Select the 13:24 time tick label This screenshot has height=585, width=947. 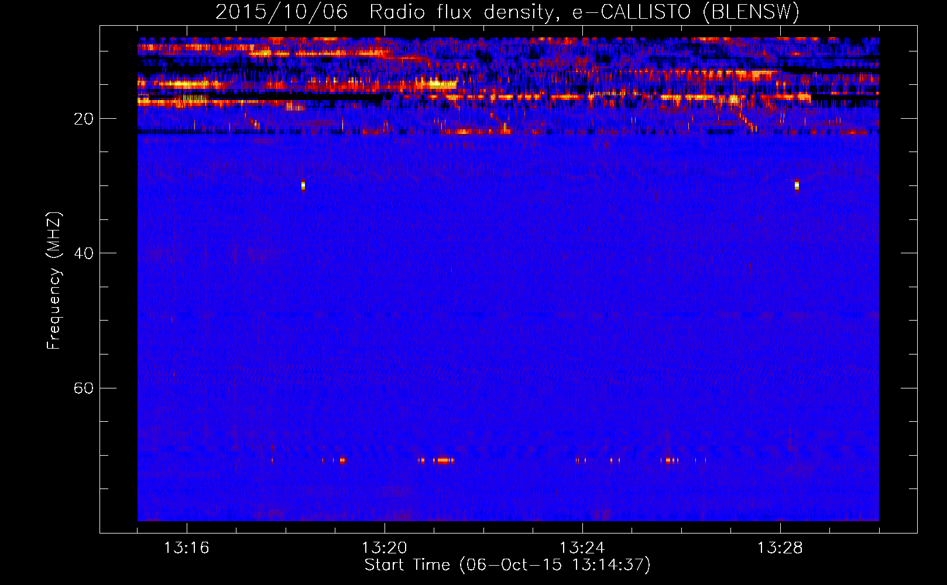click(x=582, y=548)
